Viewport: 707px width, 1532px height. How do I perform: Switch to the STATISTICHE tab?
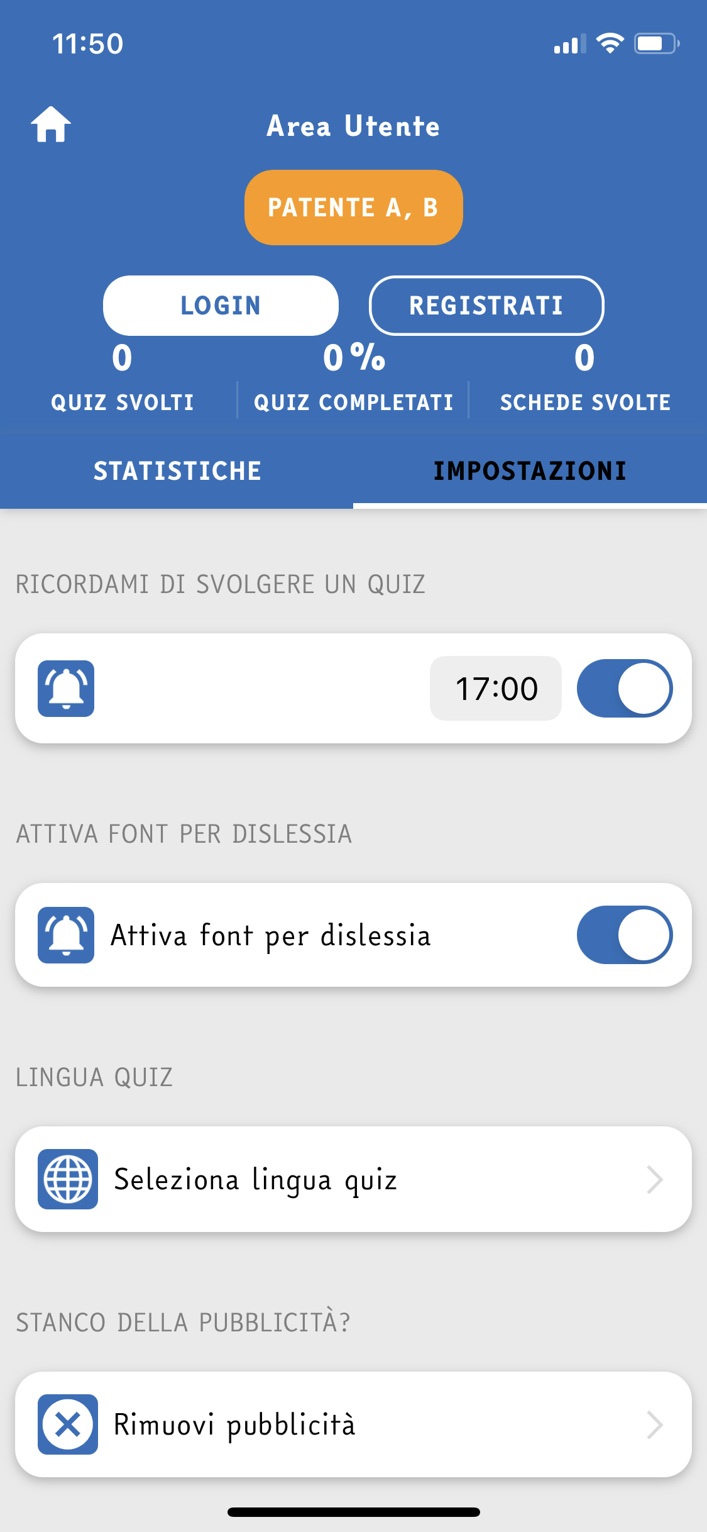(177, 471)
